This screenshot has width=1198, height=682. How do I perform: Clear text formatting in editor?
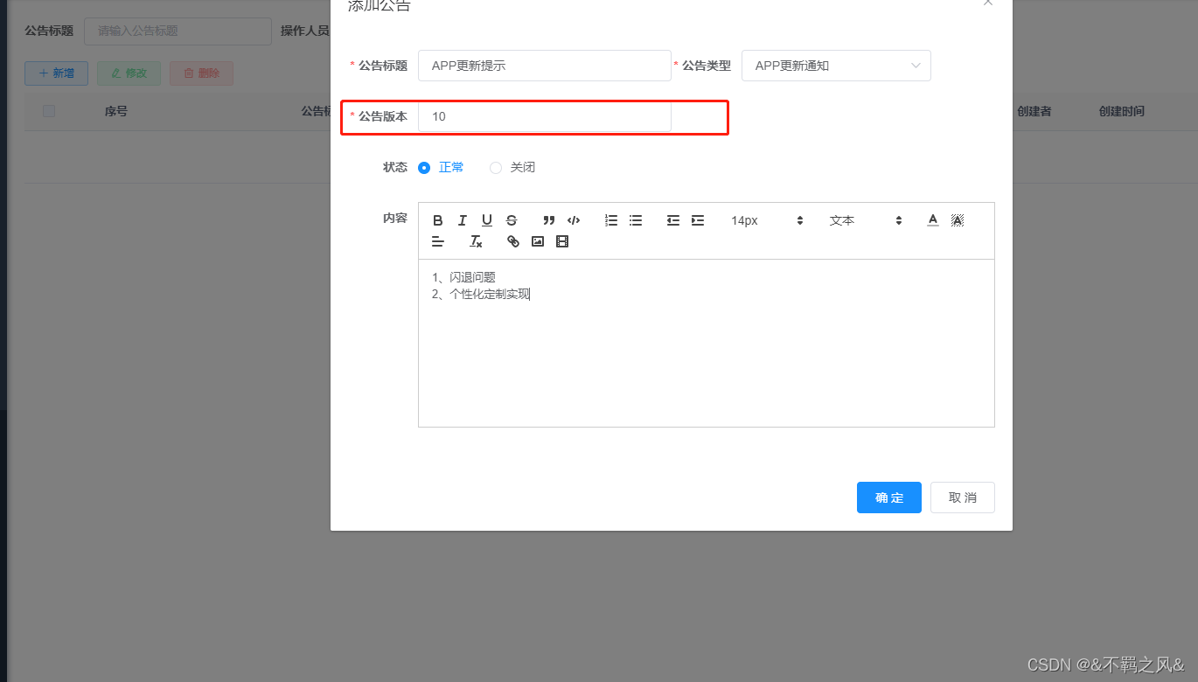(x=476, y=241)
